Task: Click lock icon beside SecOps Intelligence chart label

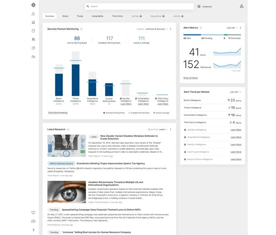Action: [x=121, y=98]
